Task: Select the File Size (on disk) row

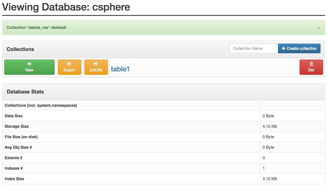Action: point(21,137)
